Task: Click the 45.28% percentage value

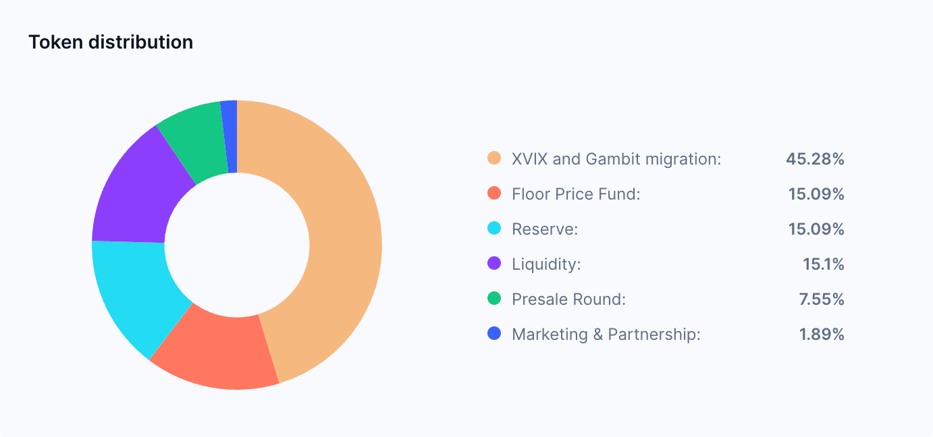Action: (815, 159)
